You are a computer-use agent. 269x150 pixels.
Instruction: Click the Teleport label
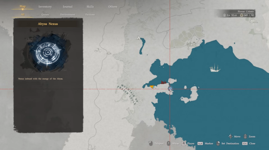pyautogui.click(x=159, y=144)
